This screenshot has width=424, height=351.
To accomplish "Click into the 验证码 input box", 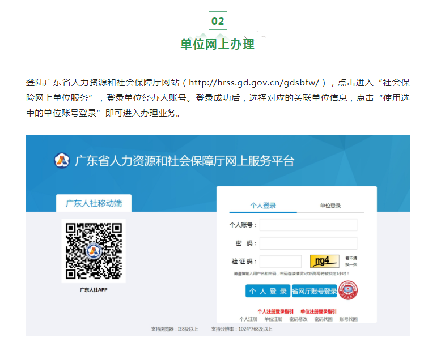I will coord(281,262).
